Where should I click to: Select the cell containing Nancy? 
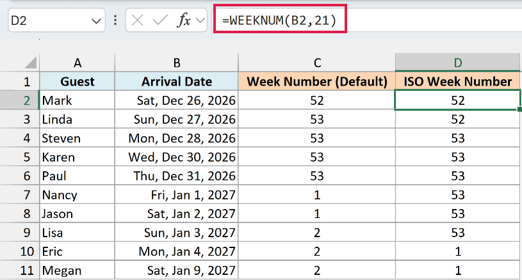(x=77, y=194)
